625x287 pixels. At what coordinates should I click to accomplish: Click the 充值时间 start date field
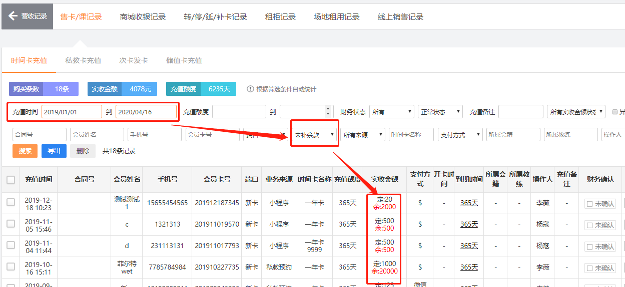72,112
